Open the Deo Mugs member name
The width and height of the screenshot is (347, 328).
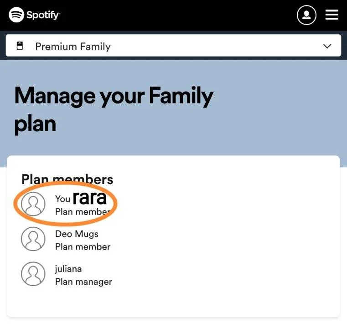coord(77,234)
